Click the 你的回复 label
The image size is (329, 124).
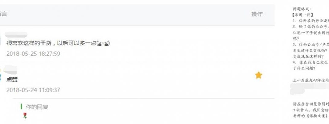tap(37, 107)
